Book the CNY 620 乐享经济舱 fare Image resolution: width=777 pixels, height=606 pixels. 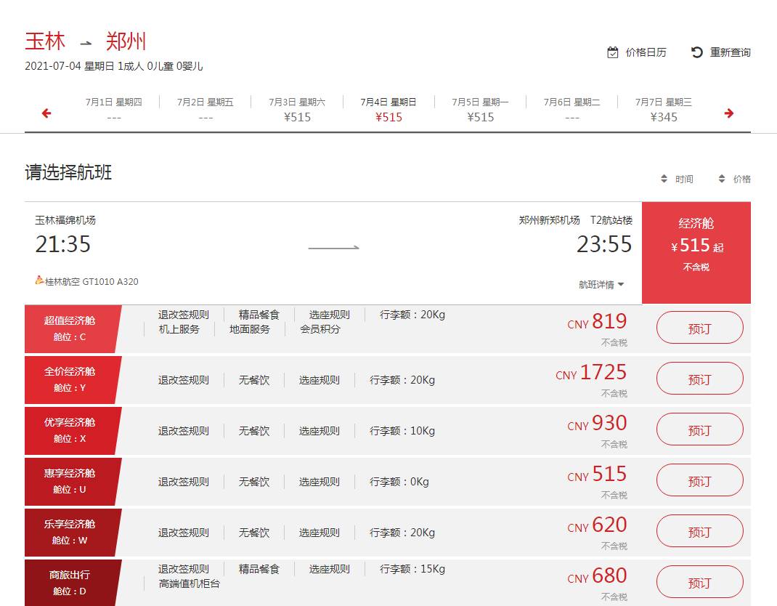pos(699,532)
